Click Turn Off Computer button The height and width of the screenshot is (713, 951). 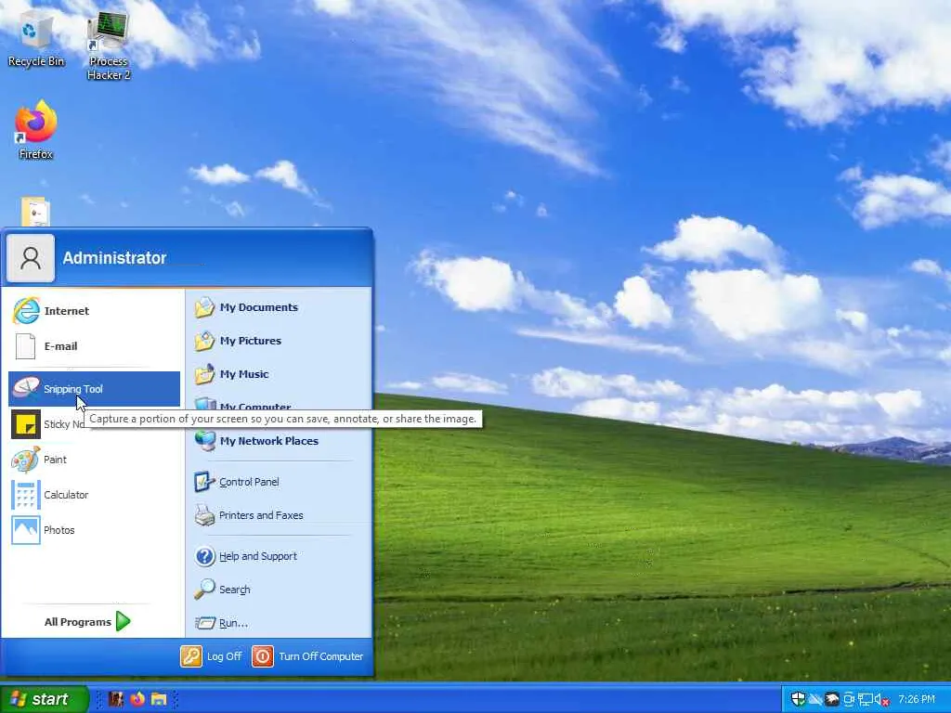coord(307,656)
